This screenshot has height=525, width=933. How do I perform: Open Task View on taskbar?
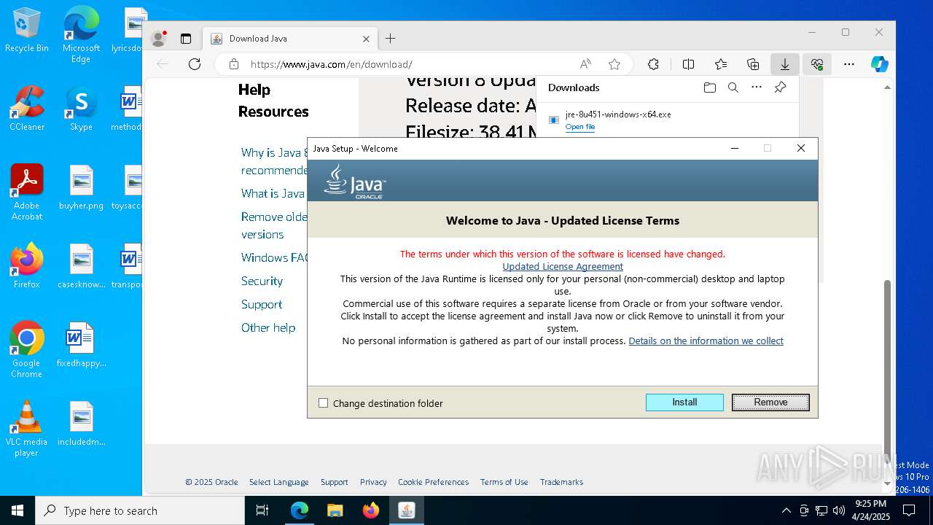pos(262,510)
